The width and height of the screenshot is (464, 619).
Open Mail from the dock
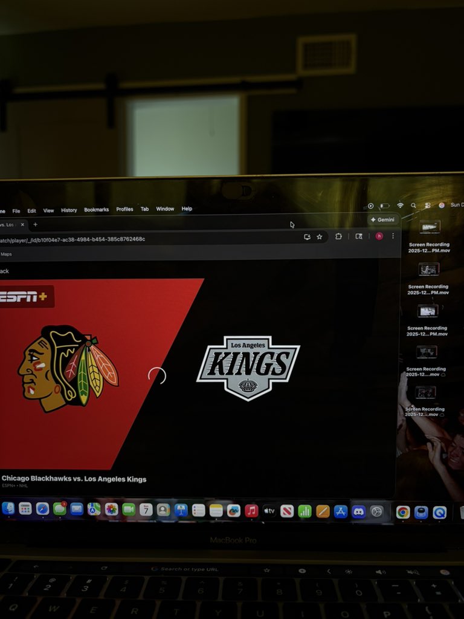pos(77,509)
